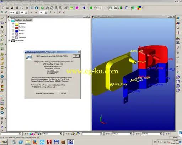Click the PowerShell taskbar icon
This screenshot has height=145, width=182.
tap(21, 142)
